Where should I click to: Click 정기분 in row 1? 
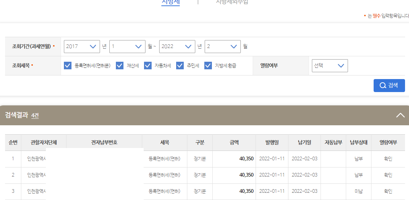tap(200, 158)
